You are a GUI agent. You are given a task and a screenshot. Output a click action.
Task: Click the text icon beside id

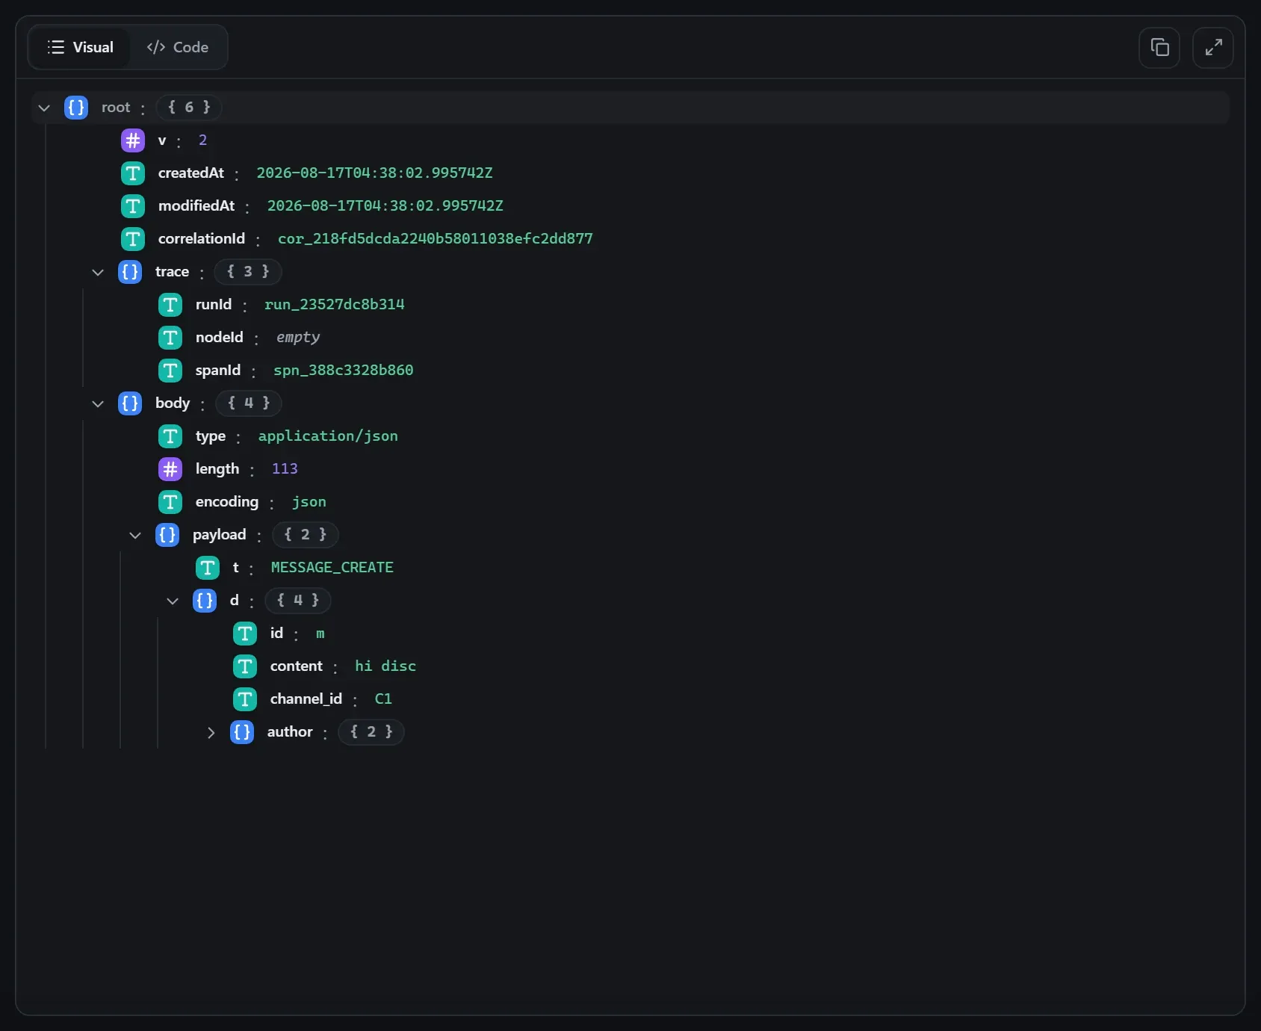[245, 634]
